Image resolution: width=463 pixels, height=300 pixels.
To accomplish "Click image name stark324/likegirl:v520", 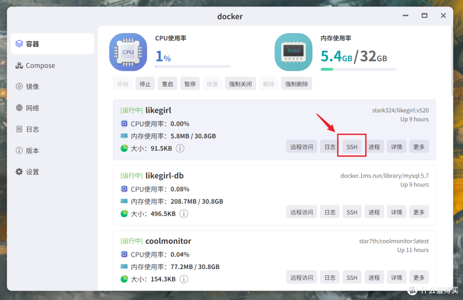I will (x=400, y=110).
